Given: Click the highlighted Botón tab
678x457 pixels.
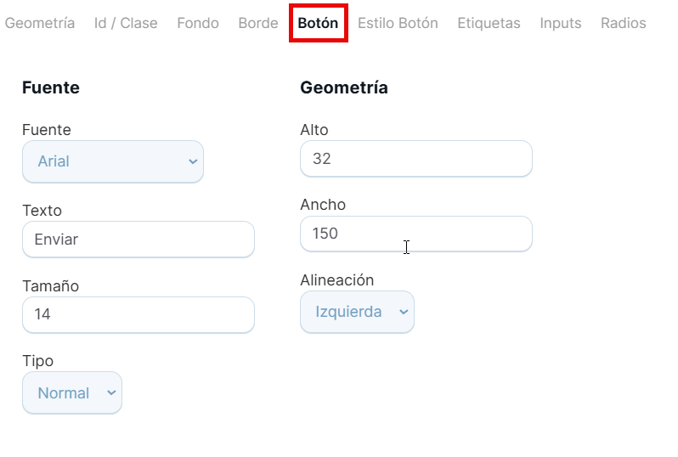Looking at the screenshot, I should (318, 23).
